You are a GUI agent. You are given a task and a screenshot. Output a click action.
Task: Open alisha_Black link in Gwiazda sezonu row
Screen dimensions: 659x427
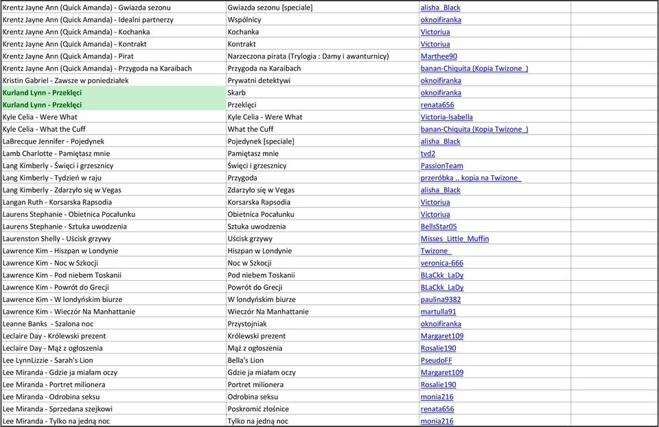pos(440,8)
